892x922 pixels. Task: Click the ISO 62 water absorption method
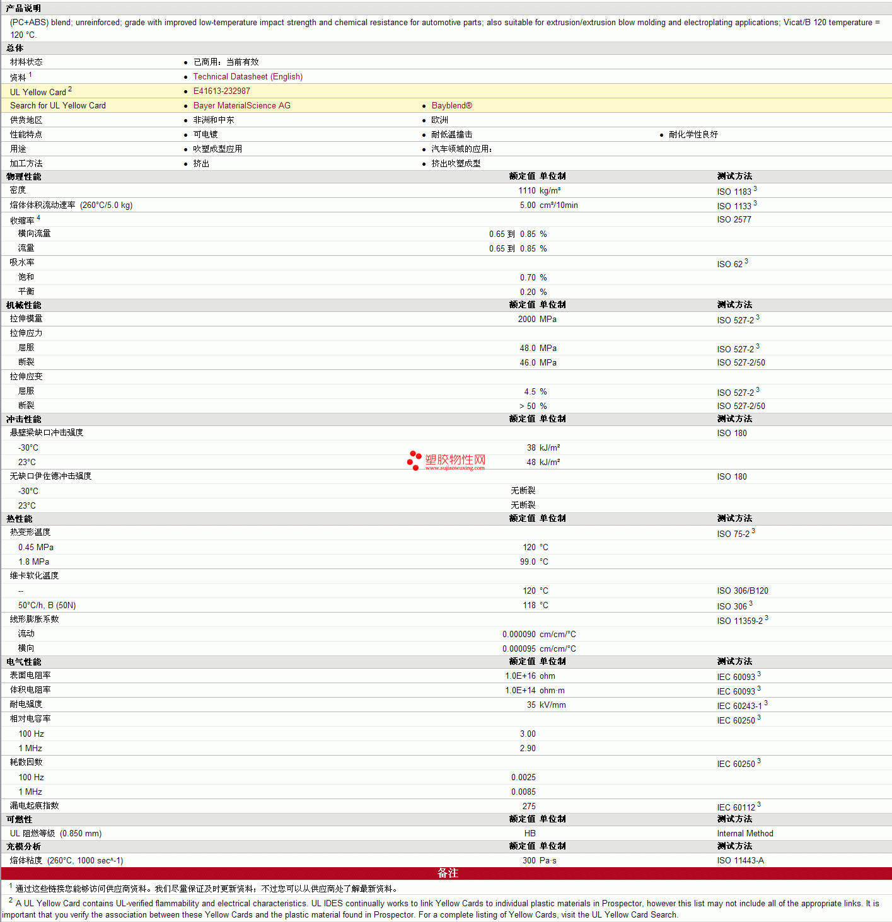click(x=729, y=263)
